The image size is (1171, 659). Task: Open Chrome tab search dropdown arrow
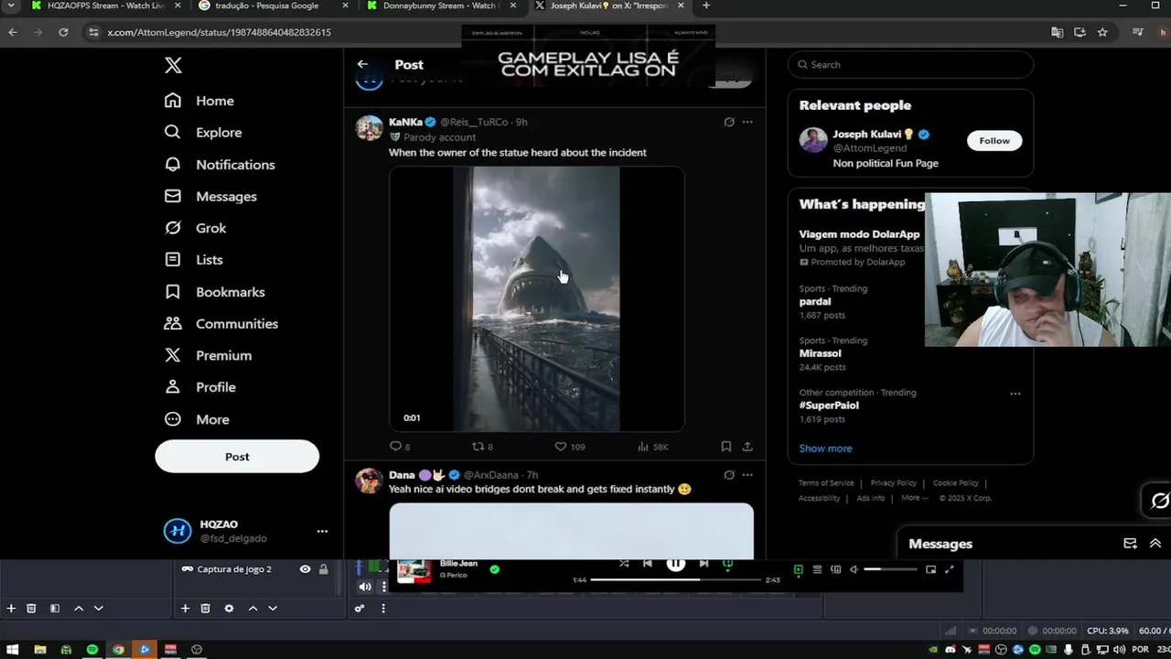(11, 5)
